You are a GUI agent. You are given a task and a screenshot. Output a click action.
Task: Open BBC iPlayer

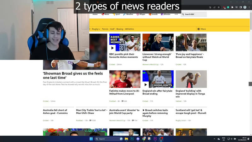coord(141,14)
